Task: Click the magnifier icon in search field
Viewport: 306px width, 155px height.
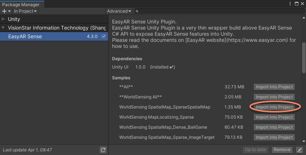Action: coord(137,11)
